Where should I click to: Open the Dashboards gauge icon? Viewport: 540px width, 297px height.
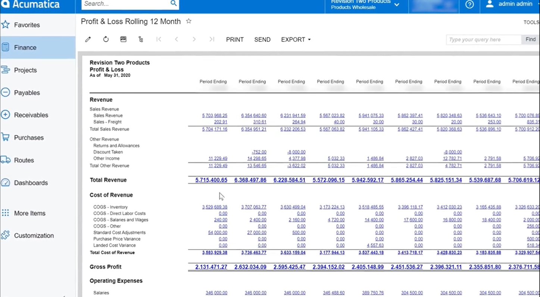[5, 182]
